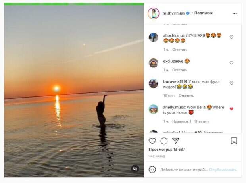Image resolution: width=246 pixels, height=183 pixels.
Task: Reply to borovets1991 via Ответить
Action: (186, 96)
